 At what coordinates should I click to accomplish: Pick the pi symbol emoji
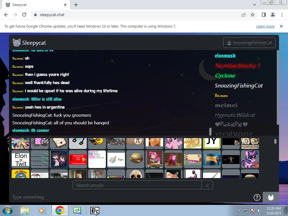135,143
